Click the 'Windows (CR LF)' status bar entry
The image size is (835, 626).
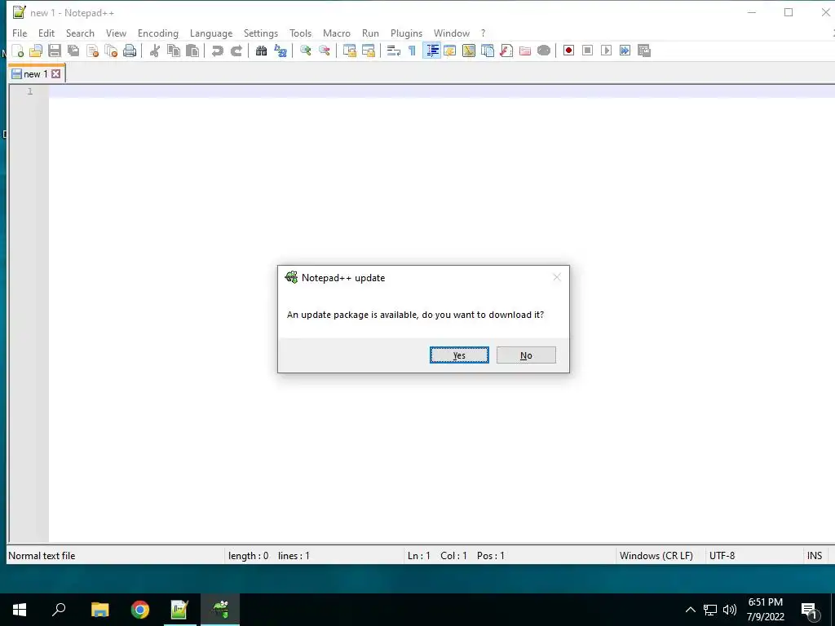tap(656, 556)
